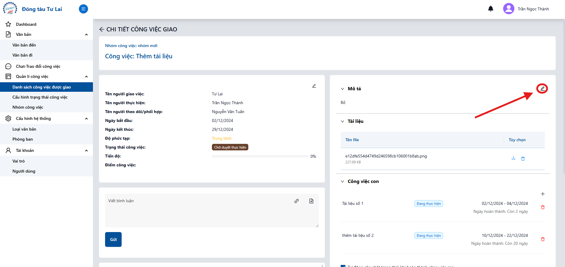
Task: Download file e12dfe554d4749d246598cb106001b8ab.png
Action: coord(514,158)
